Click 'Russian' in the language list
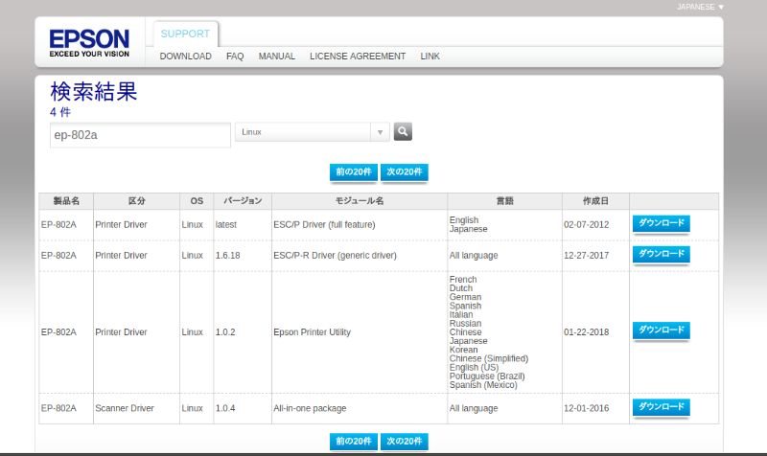The width and height of the screenshot is (767, 456). coord(465,324)
